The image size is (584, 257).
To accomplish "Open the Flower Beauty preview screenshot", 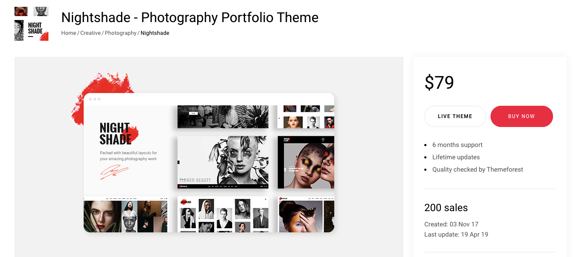I will [223, 162].
